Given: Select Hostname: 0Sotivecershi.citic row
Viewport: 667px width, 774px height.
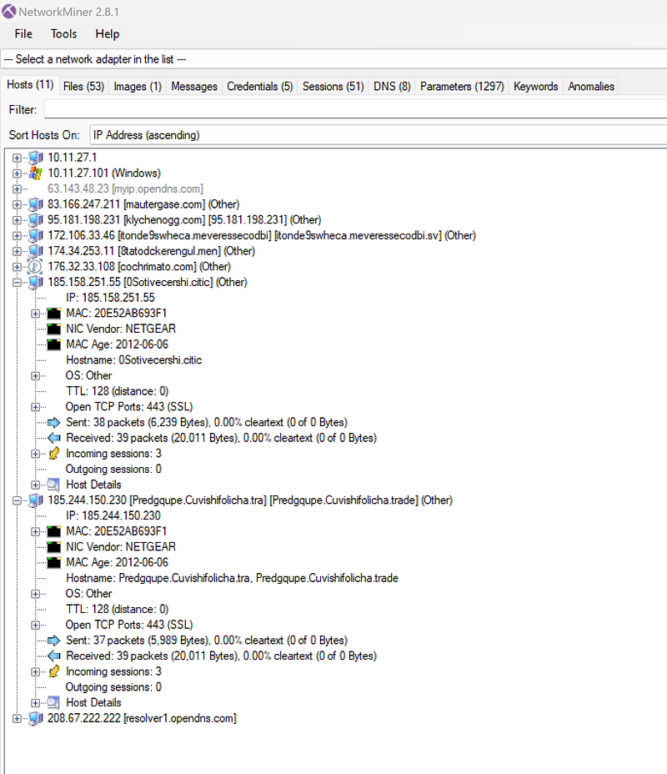Looking at the screenshot, I should pos(133,359).
